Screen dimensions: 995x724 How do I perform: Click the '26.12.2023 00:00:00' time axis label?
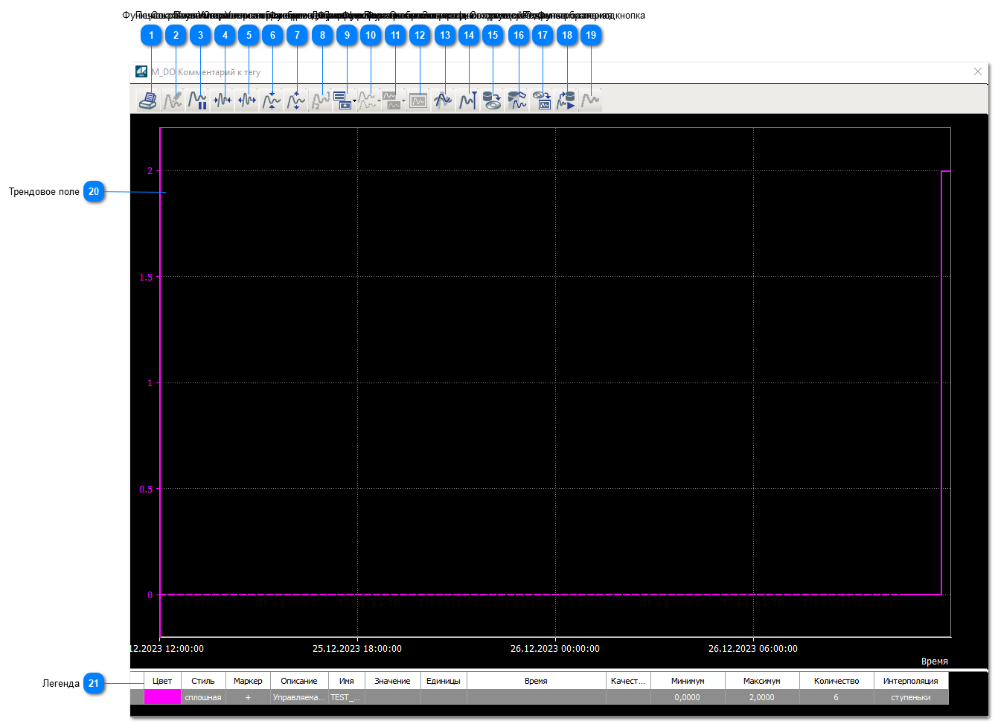555,649
